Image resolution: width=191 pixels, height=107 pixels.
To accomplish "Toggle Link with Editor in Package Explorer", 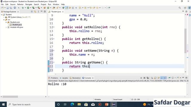I will [x=35, y=12].
